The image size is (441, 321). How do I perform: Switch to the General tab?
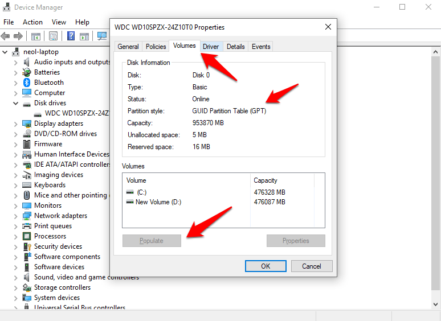pyautogui.click(x=128, y=47)
